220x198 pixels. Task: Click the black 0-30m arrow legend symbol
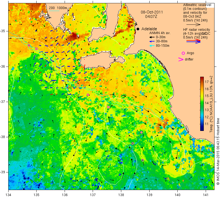152,37
